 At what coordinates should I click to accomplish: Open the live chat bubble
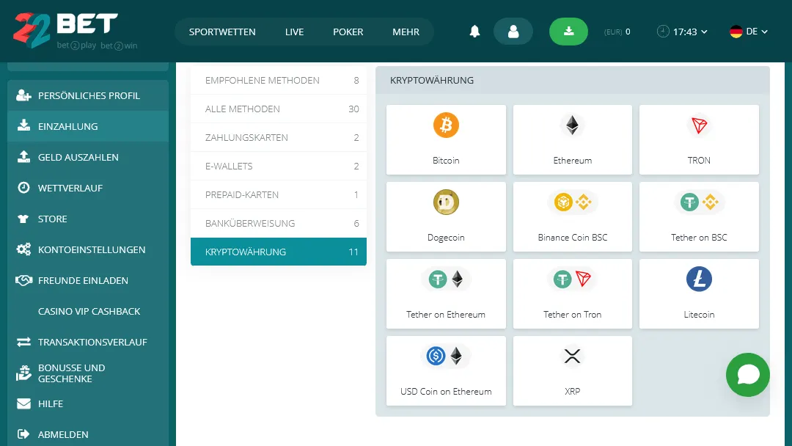pyautogui.click(x=747, y=375)
